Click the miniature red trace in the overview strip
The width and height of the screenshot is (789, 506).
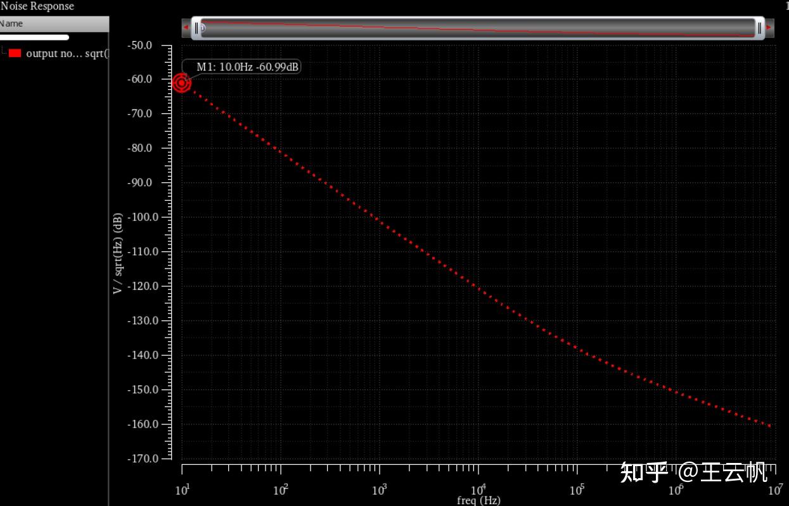[475, 28]
